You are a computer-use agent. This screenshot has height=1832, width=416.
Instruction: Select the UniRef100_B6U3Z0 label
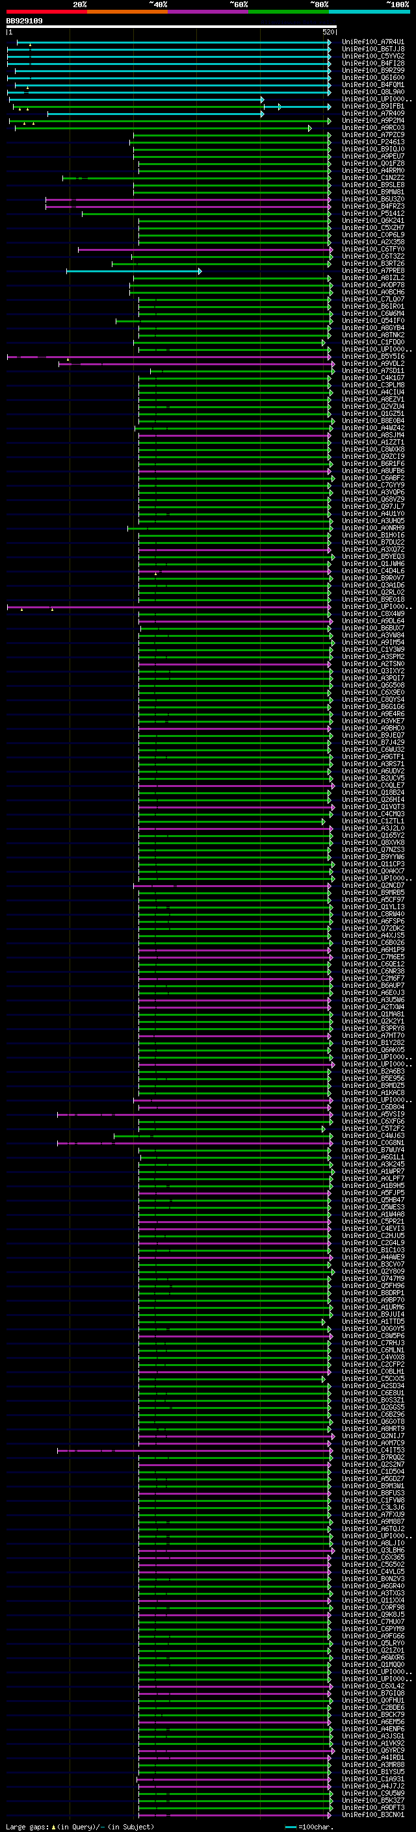[x=372, y=199]
